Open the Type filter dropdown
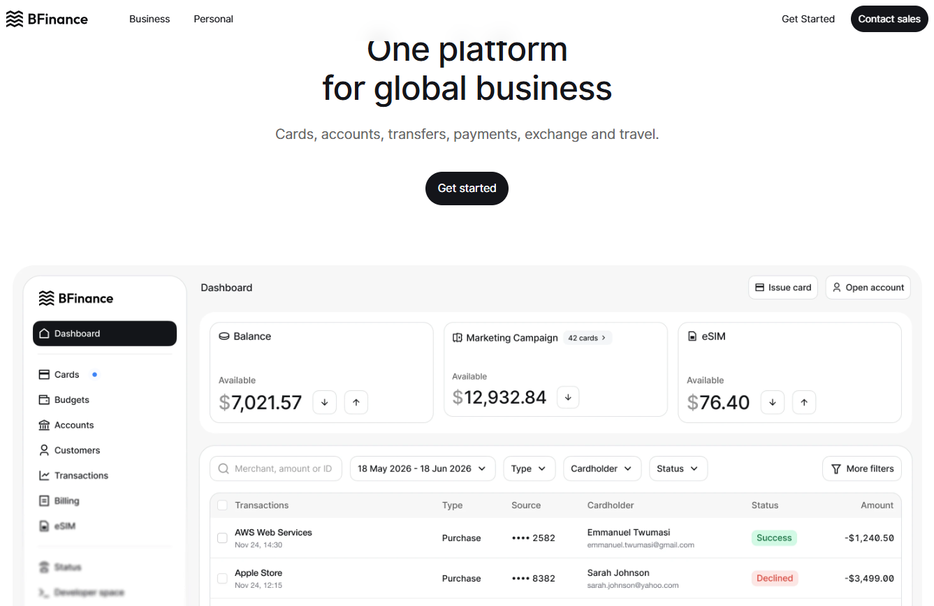 (x=530, y=468)
